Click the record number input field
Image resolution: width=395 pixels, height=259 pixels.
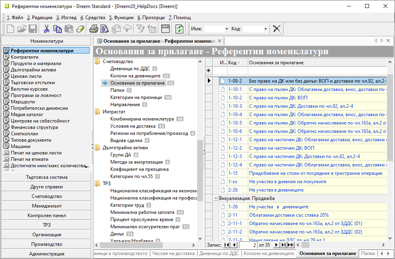pos(248,245)
